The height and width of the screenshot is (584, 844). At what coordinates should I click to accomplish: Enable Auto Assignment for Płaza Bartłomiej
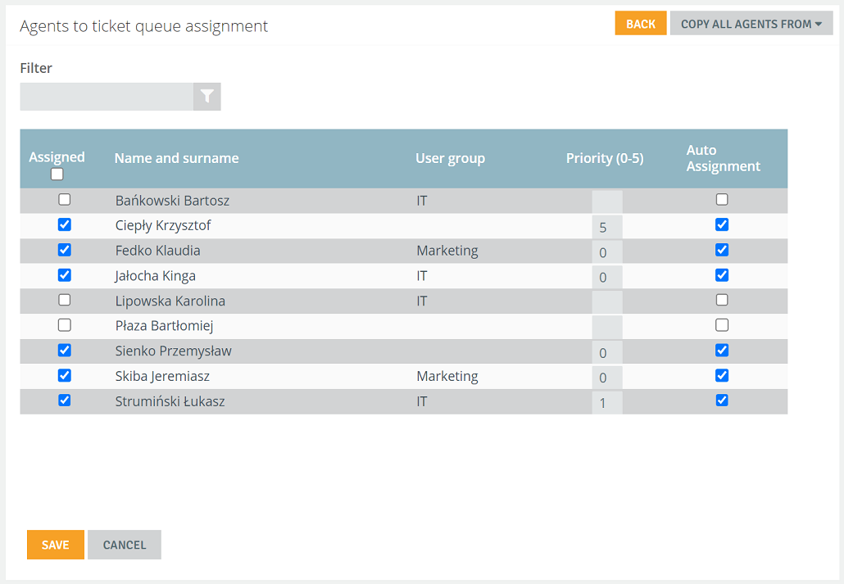723,325
